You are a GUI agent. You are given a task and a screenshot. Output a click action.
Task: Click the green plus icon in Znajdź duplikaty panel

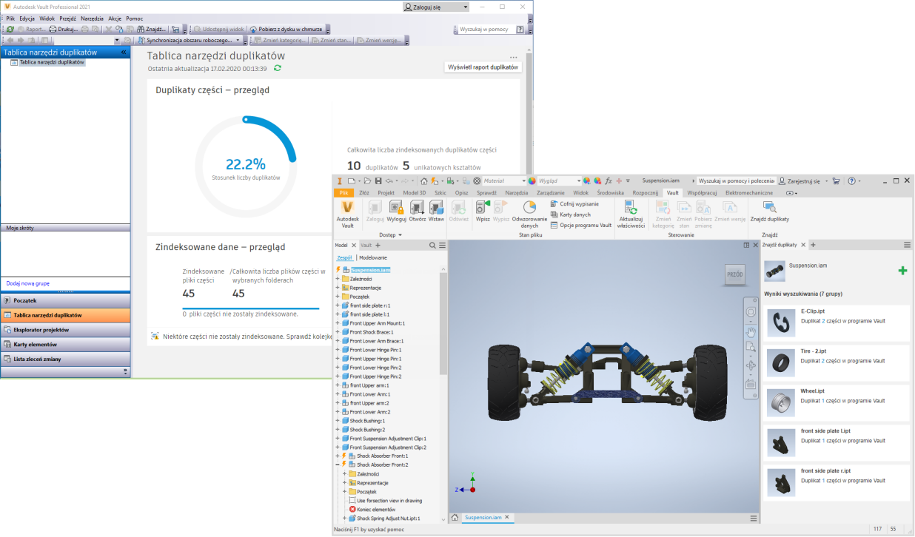tap(902, 271)
